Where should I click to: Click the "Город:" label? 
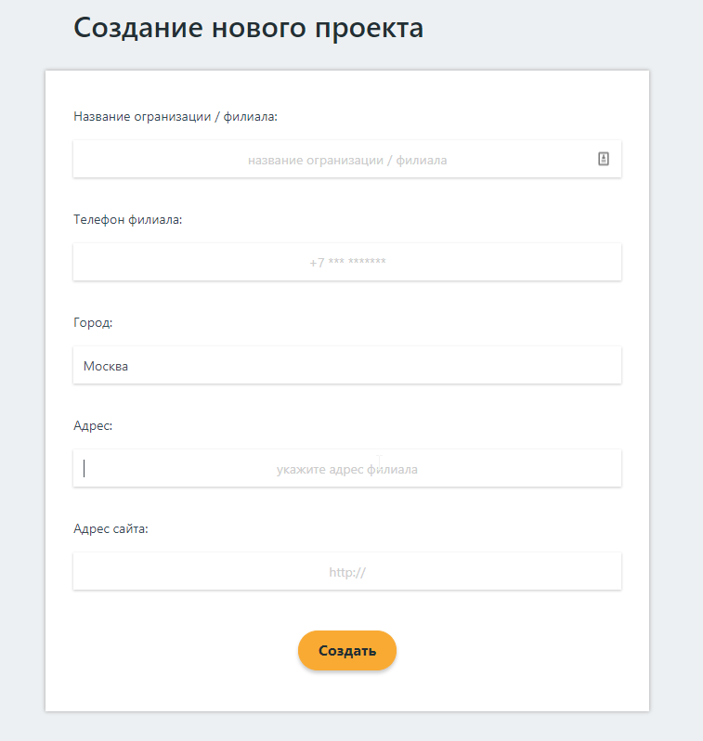pos(93,323)
